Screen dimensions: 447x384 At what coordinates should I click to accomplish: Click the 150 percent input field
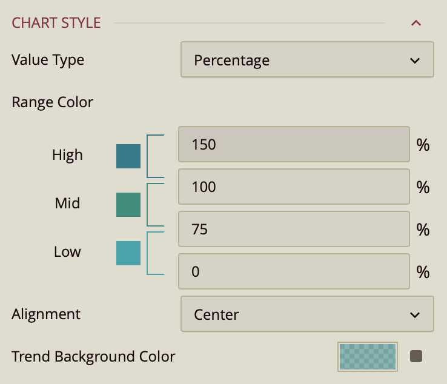(294, 144)
